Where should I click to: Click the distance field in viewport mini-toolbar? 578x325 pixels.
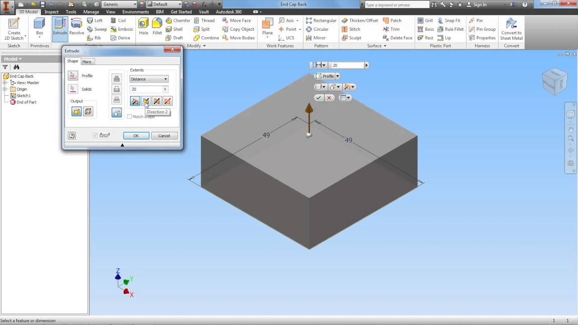[x=346, y=65]
